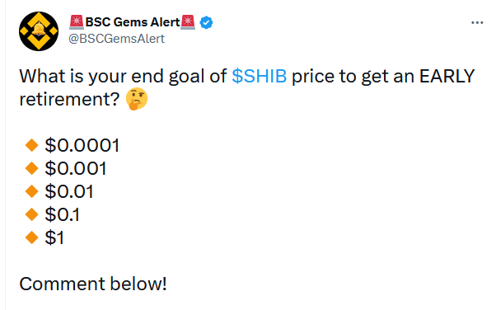Click the blue verified checkmark badge
This screenshot has width=496, height=310.
[206, 22]
